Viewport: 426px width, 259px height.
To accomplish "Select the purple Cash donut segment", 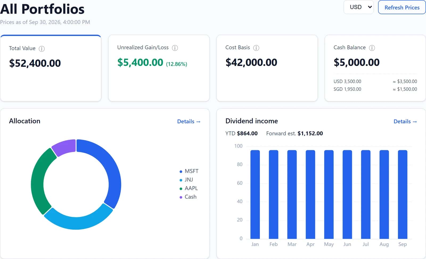I will coord(64,147).
